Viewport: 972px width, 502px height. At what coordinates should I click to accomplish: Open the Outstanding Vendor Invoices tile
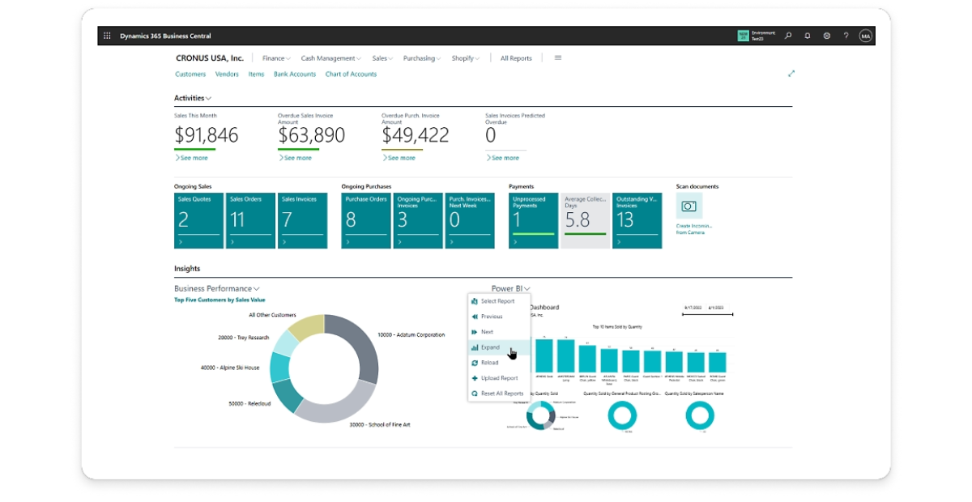(x=637, y=220)
